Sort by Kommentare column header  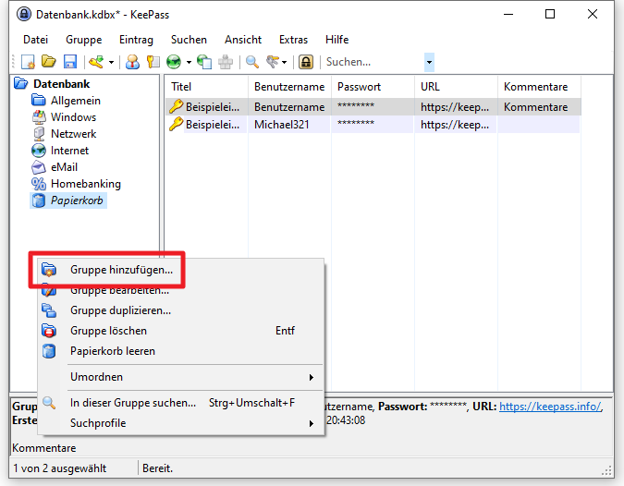click(539, 87)
